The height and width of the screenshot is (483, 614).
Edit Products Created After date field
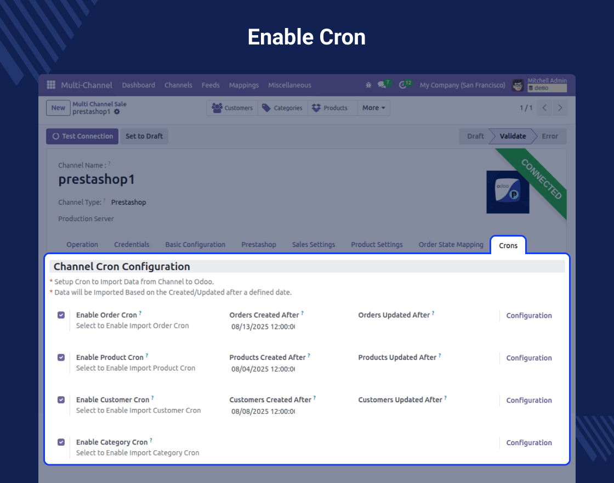[263, 369]
